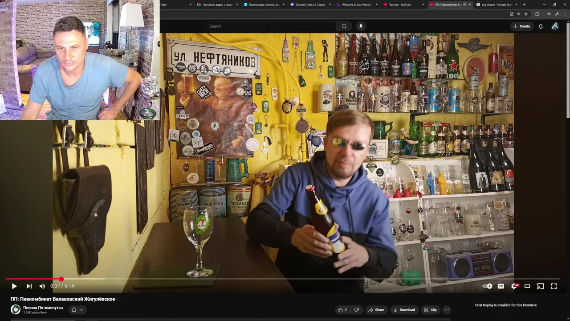Click the 2.65K subscribers text
This screenshot has height=321, width=570.
pyautogui.click(x=36, y=313)
